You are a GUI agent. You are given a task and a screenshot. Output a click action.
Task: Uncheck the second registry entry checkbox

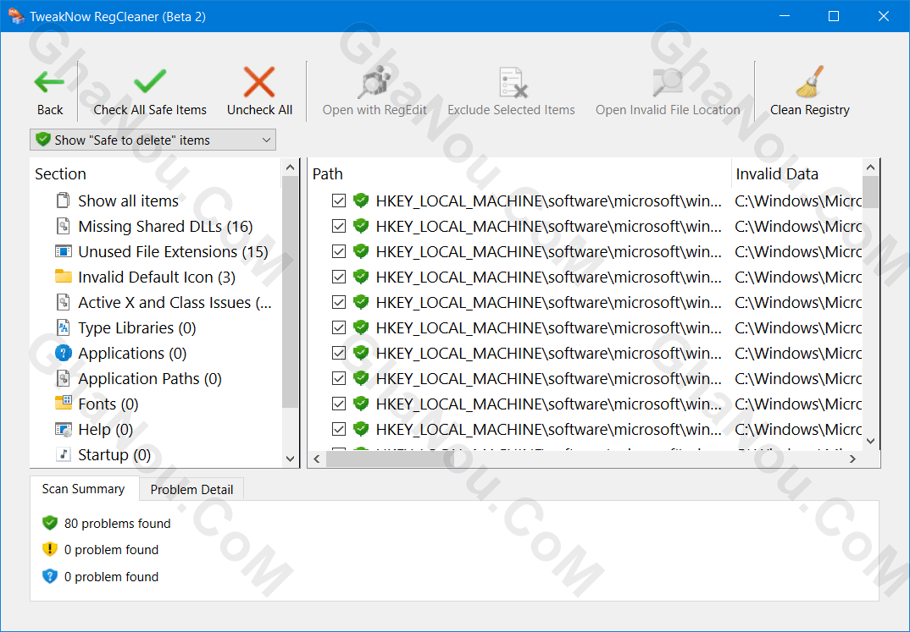pyautogui.click(x=339, y=227)
